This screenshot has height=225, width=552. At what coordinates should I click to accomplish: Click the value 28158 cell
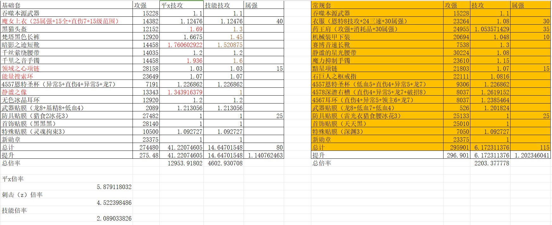(x=146, y=68)
